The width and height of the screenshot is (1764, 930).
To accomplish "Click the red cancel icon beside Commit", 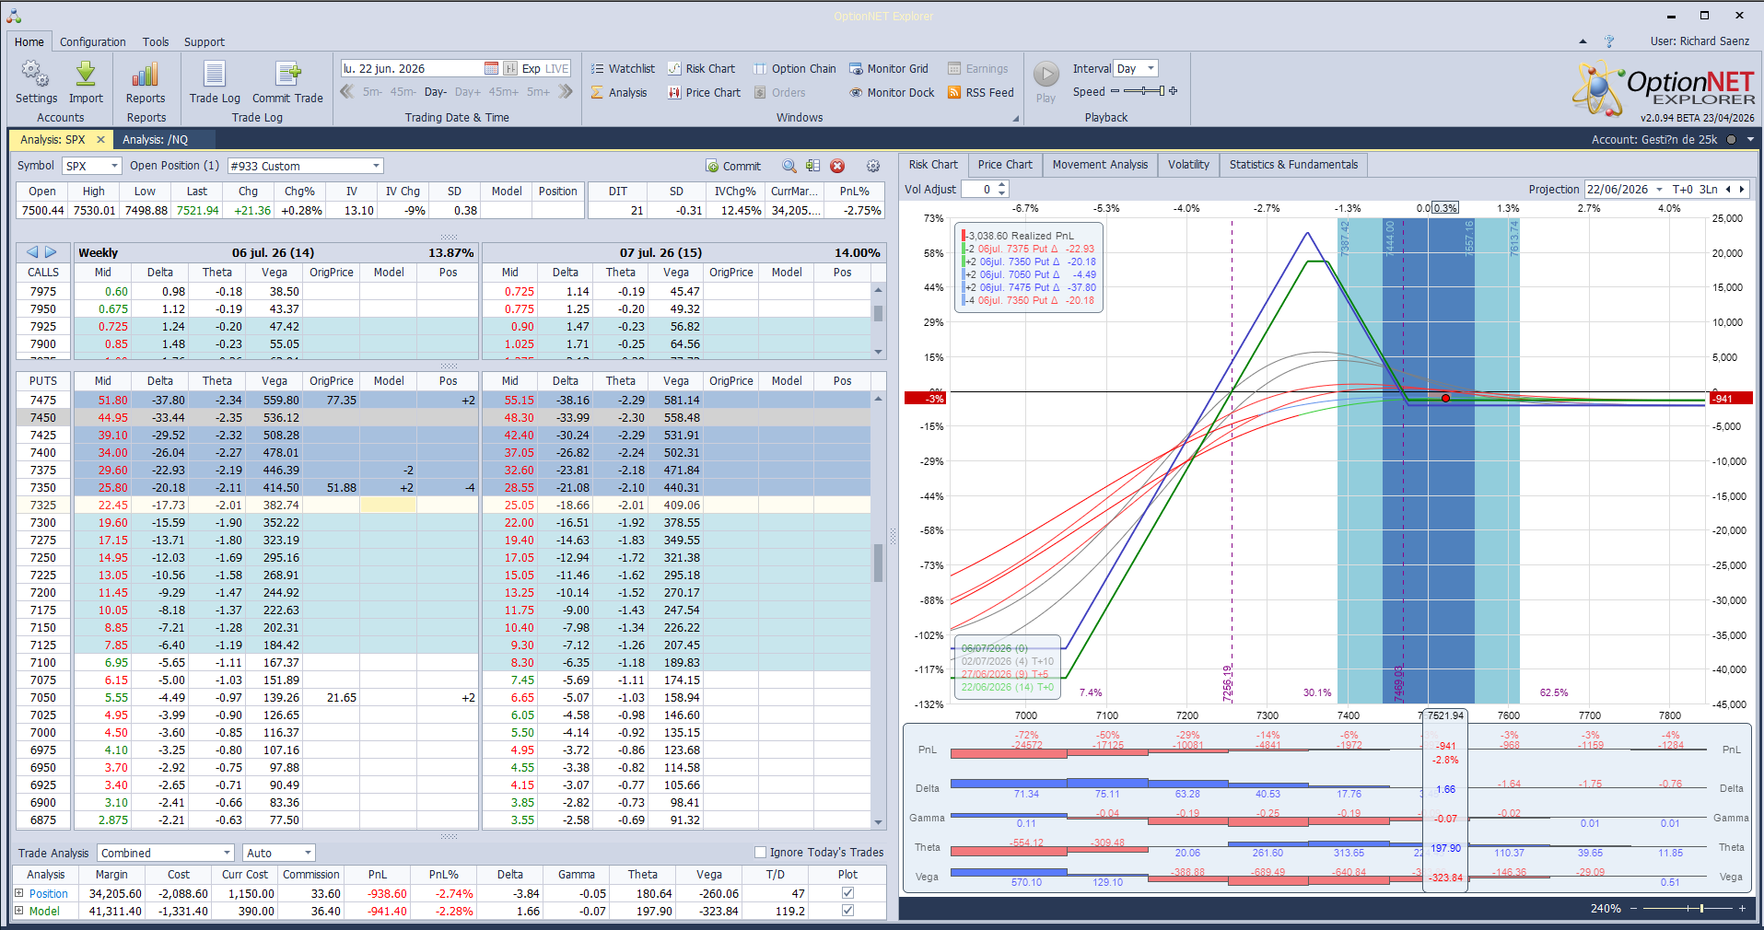I will pyautogui.click(x=837, y=166).
